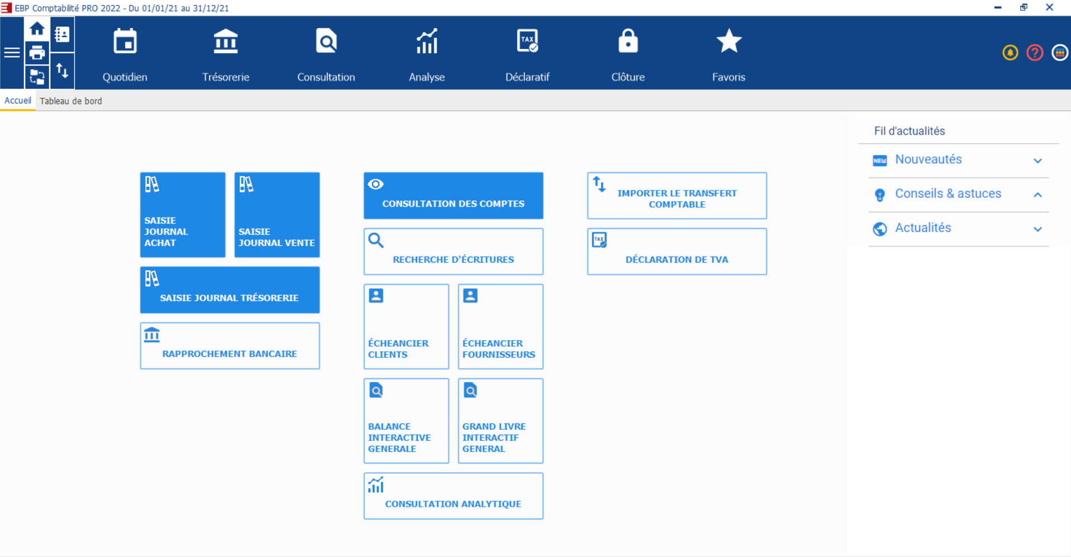Screen dimensions: 1071x557
Task: Open the Favoris module
Action: tap(728, 53)
